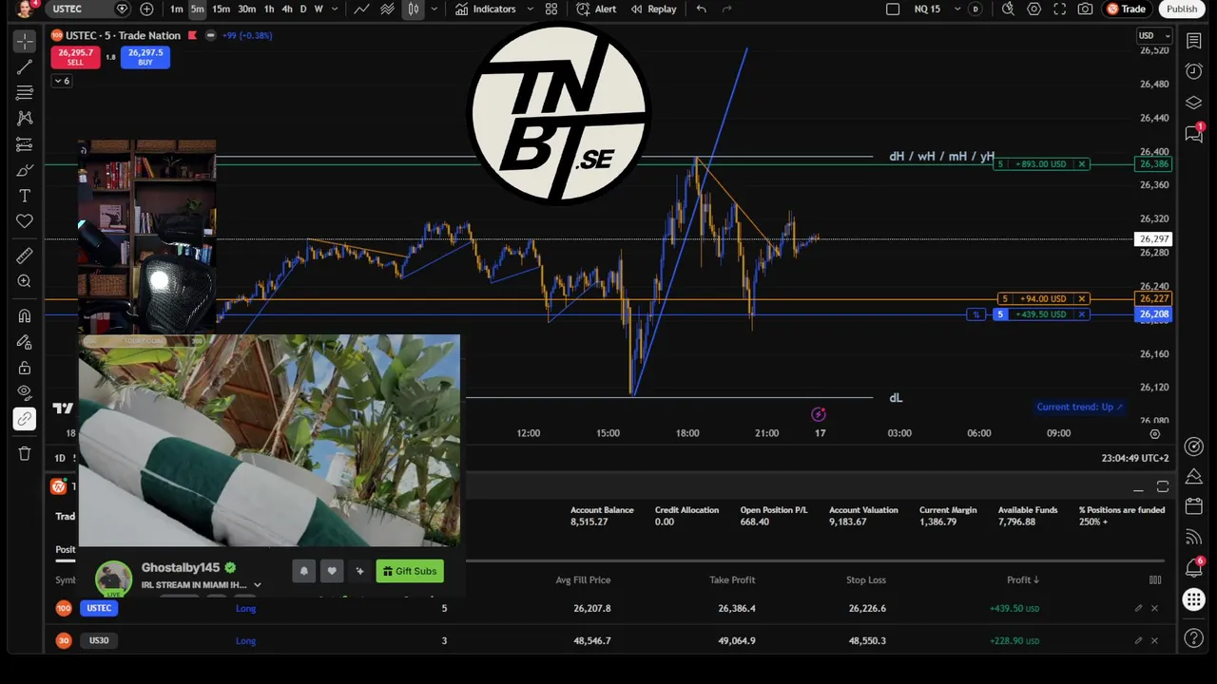Open the 23:04:49 UTC+2 timezone menu
The height and width of the screenshot is (684, 1217).
(1134, 458)
